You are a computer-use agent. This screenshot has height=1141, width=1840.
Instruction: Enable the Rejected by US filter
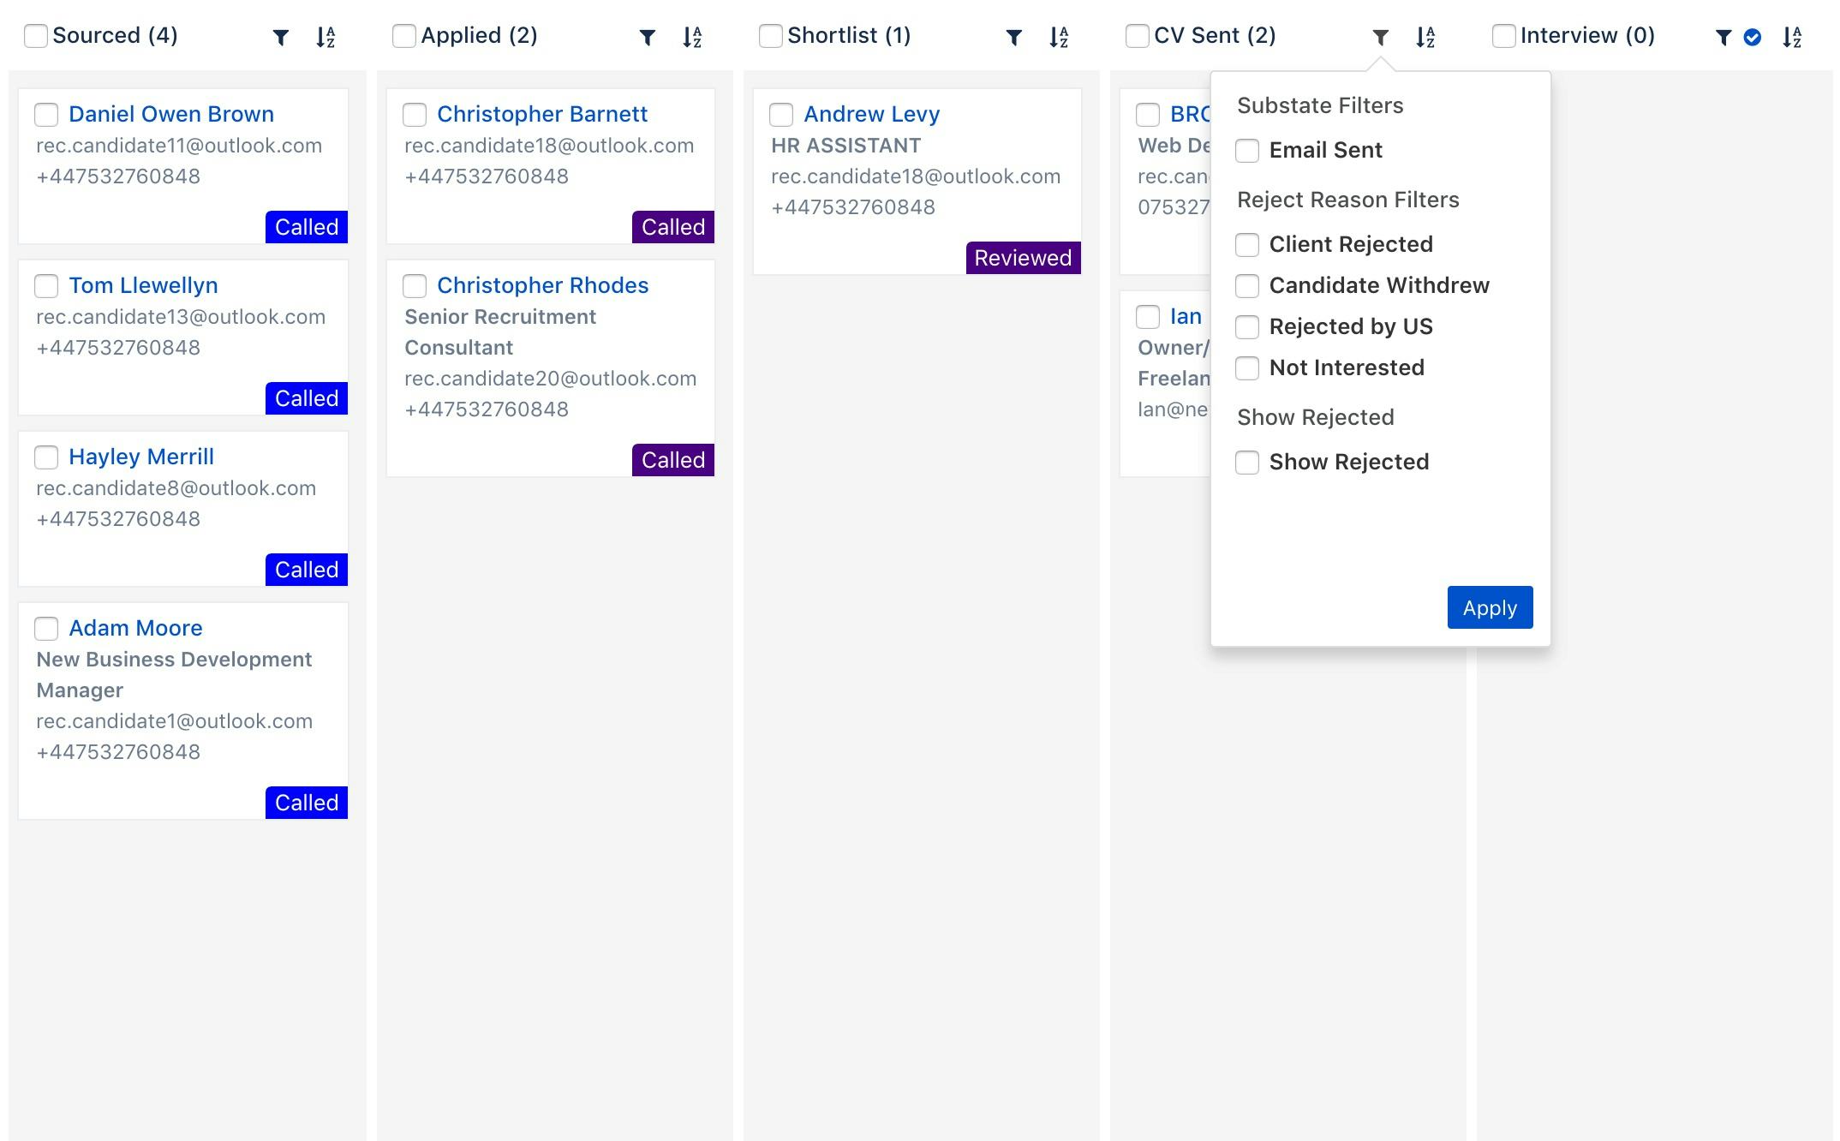pos(1246,326)
